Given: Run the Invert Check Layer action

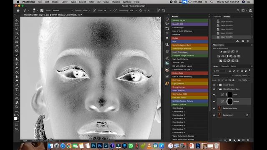Looking at the screenshot, I should (x=189, y=52).
